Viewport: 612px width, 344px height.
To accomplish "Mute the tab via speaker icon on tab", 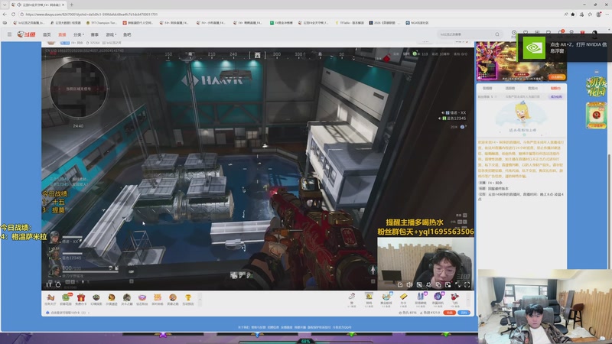I will (19, 5).
